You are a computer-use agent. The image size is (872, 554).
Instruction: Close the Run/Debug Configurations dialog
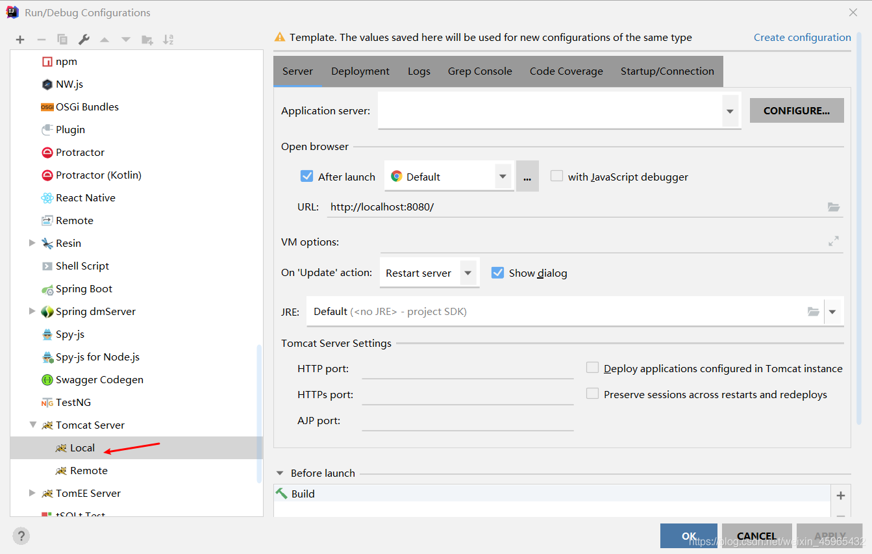853,12
